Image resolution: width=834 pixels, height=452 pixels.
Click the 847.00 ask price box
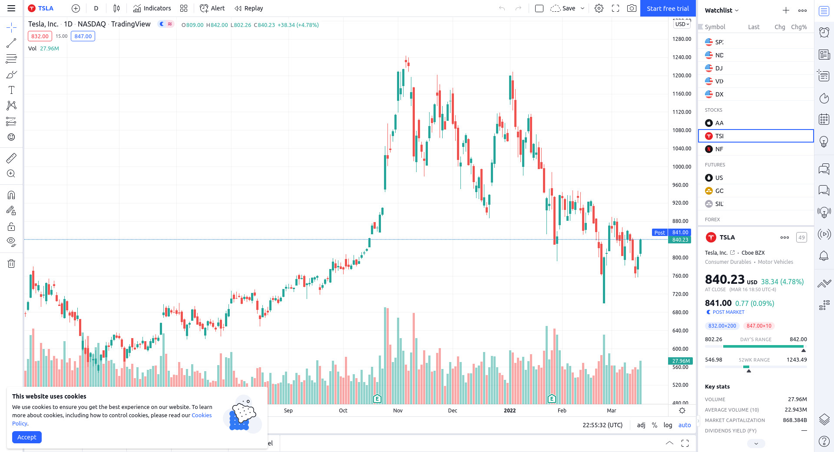[x=83, y=37]
